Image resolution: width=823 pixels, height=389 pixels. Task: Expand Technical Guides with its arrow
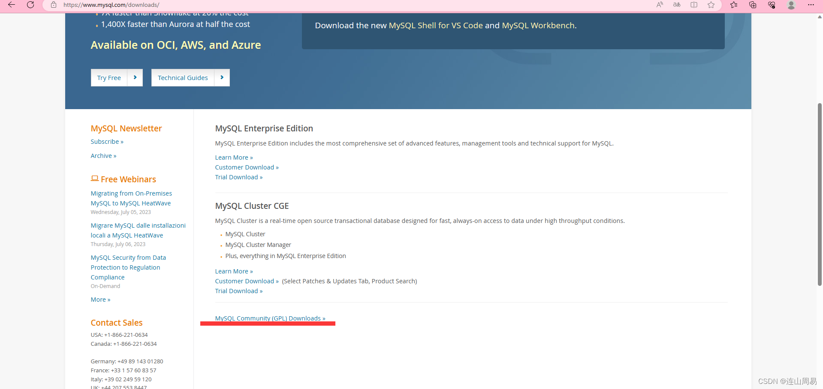(x=222, y=77)
